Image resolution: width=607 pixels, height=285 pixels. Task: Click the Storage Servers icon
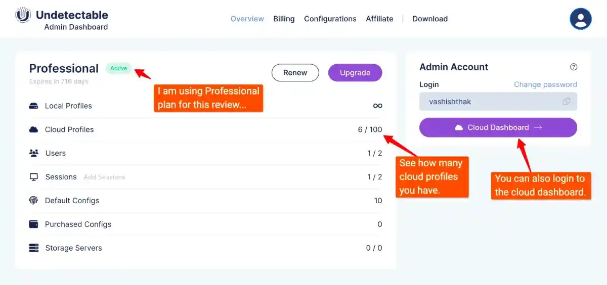point(34,248)
